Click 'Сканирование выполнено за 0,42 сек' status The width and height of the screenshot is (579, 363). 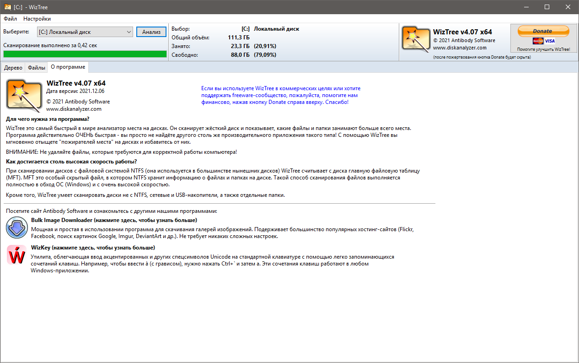tap(50, 45)
